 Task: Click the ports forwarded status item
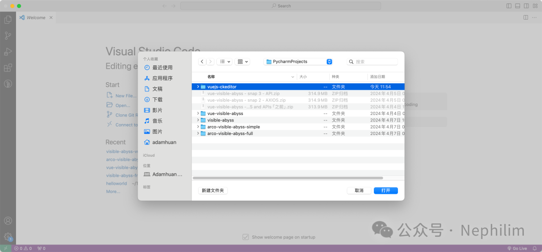(x=42, y=248)
